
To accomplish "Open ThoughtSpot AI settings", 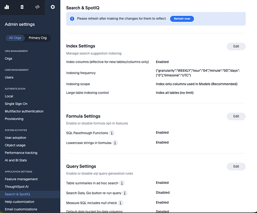I will 16,187.
